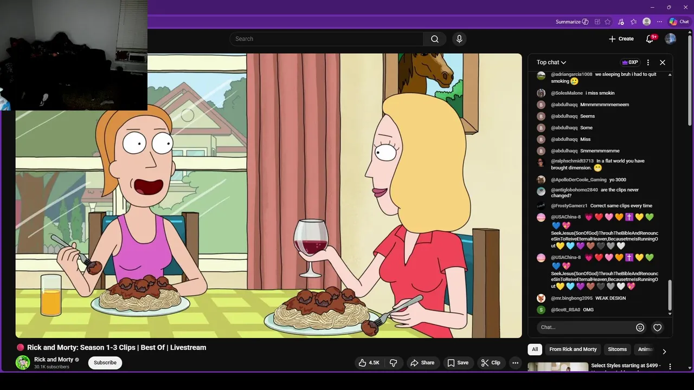Like the video with thumbs up
Screen dimensions: 694x390
click(369, 363)
